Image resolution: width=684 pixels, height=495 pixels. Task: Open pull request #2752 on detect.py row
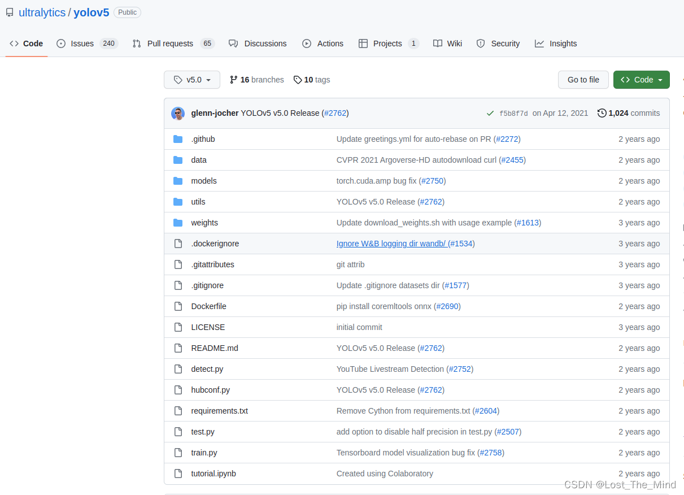[x=460, y=369]
